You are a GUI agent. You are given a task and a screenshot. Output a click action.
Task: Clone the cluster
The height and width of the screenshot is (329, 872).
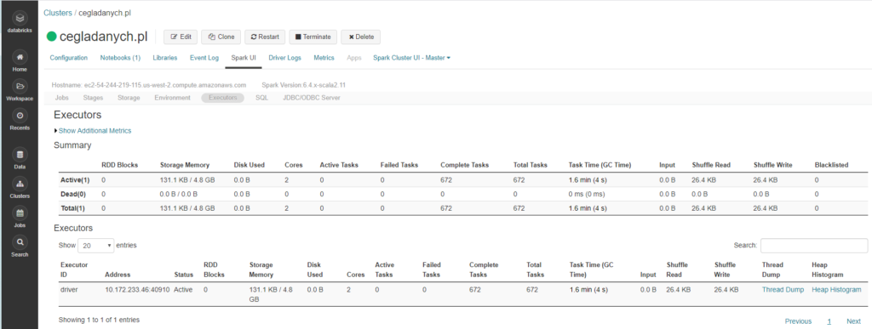point(221,37)
